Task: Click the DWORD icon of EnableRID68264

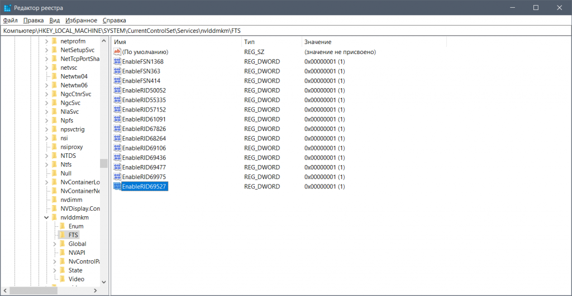Action: coord(117,138)
